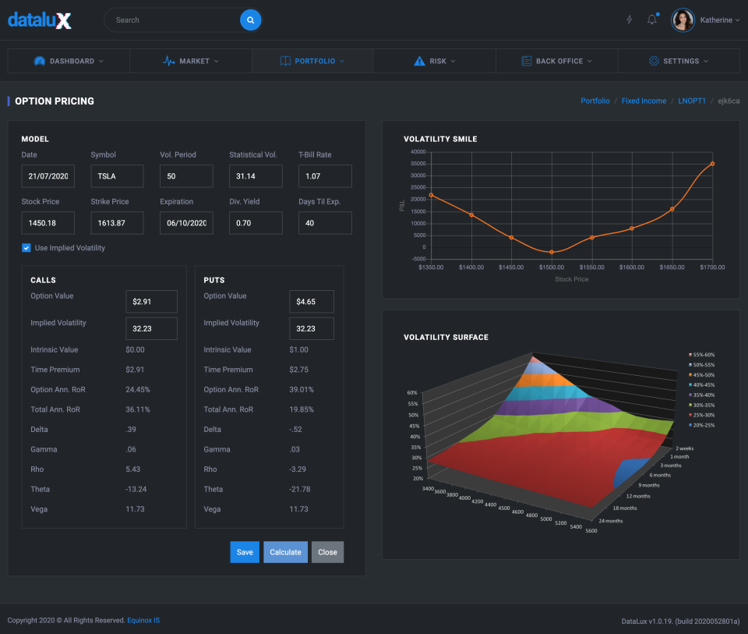Click the Dashboard home icon

pyautogui.click(x=40, y=60)
